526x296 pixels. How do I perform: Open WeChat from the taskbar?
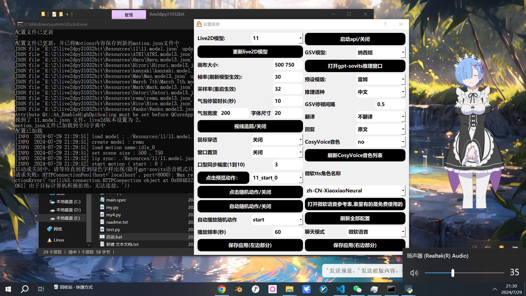click(x=358, y=289)
